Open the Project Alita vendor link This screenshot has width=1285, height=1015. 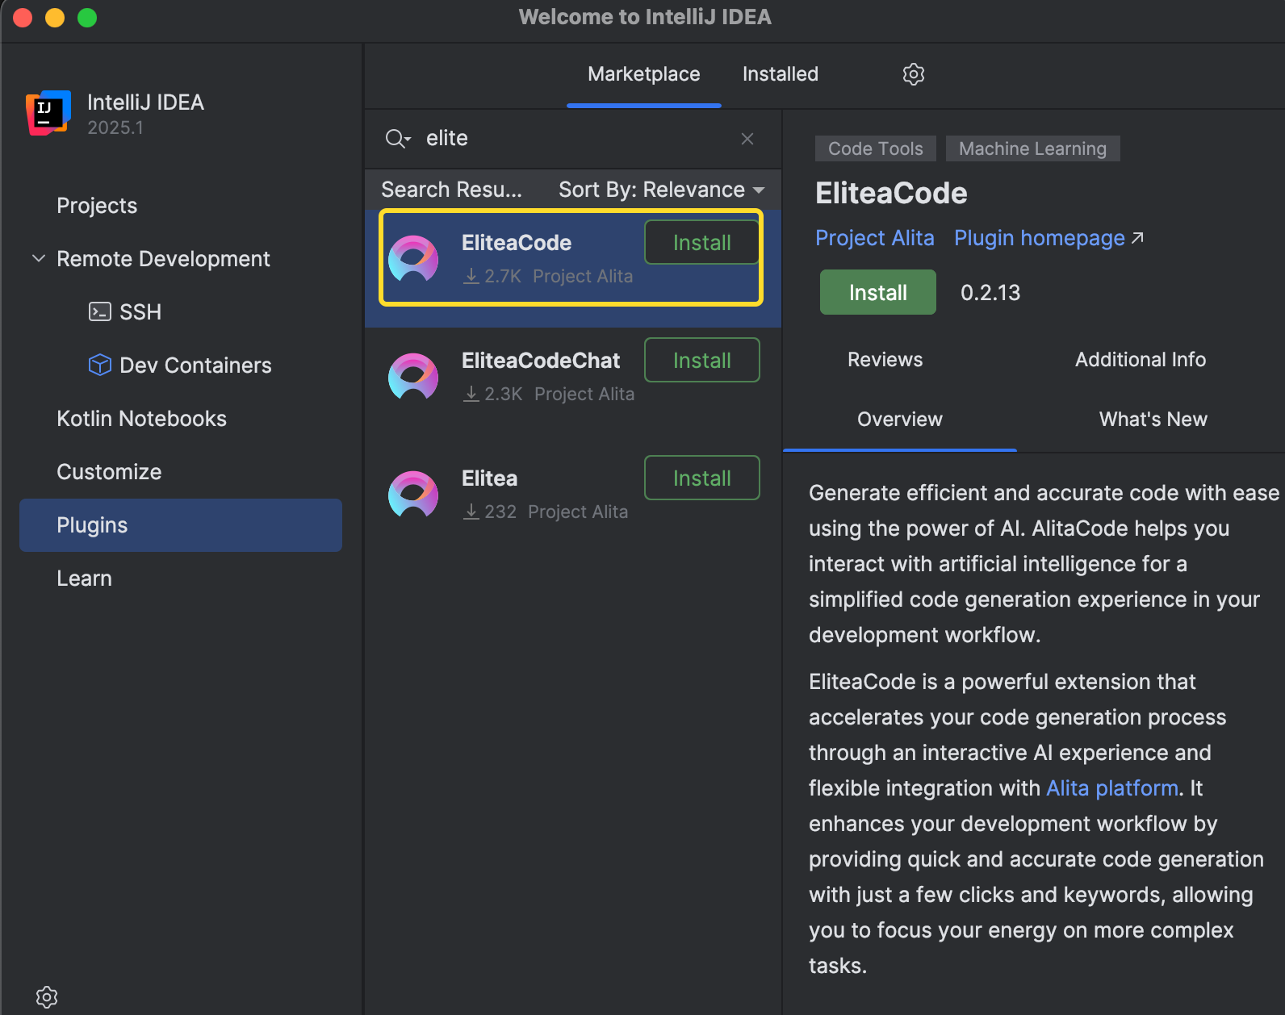874,238
